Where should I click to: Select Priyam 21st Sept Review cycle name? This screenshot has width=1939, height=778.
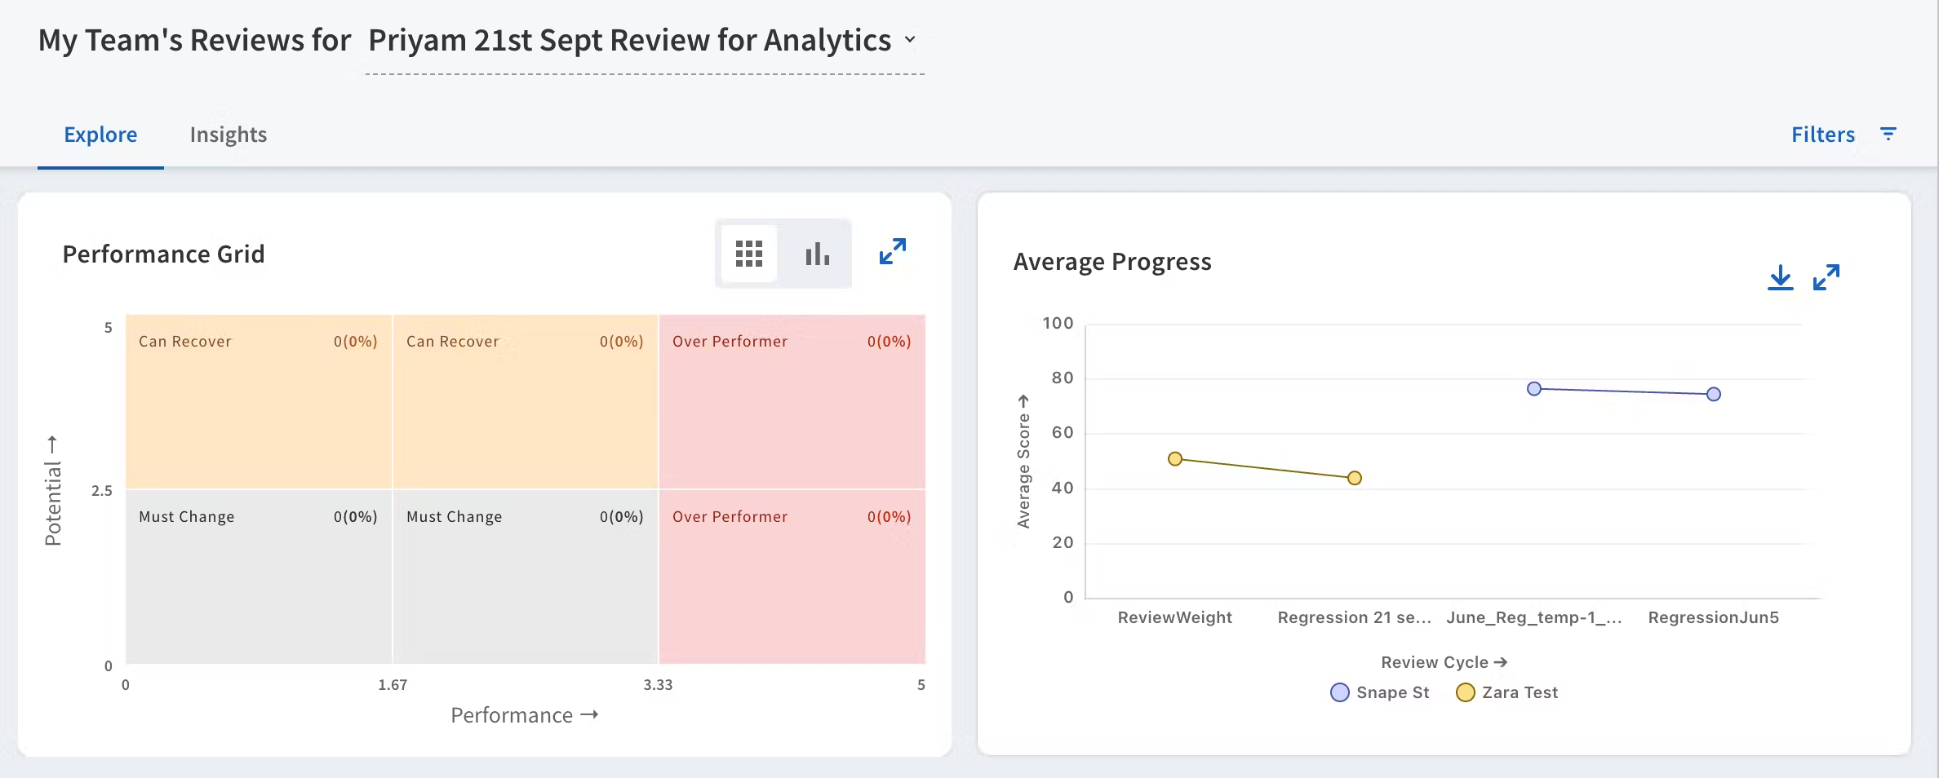[x=629, y=41]
